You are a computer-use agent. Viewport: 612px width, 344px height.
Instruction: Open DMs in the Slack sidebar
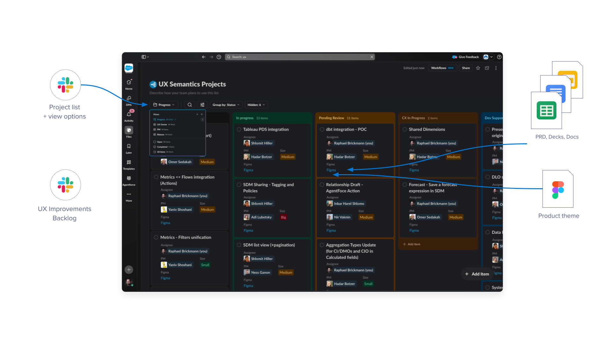point(129,101)
